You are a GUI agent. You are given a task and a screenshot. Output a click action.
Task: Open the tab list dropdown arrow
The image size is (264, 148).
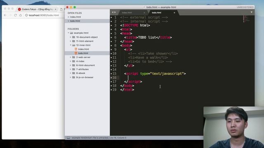click(x=252, y=12)
